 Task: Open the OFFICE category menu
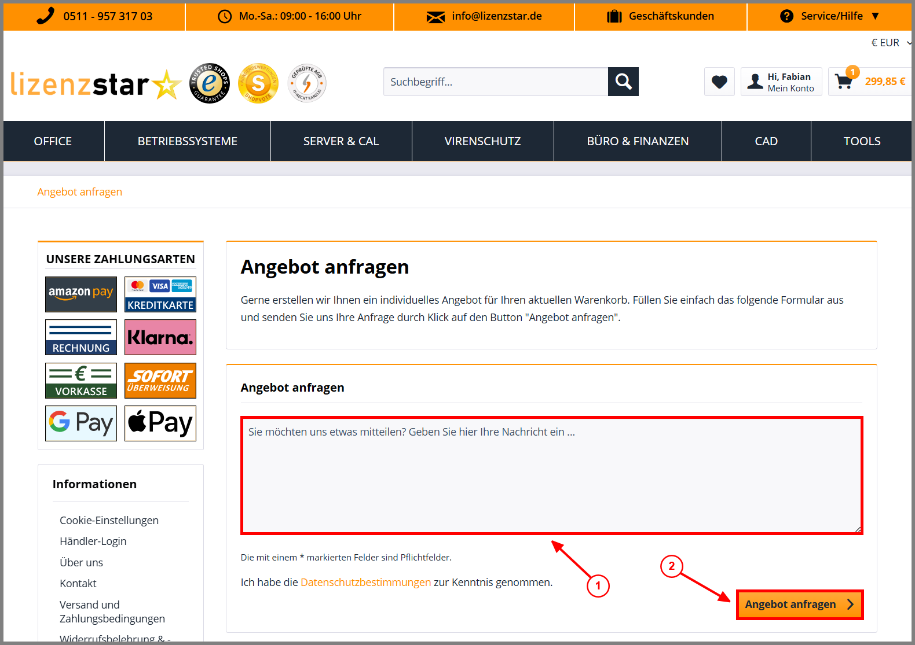tap(53, 141)
